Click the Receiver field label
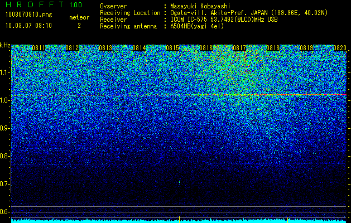 [x=113, y=20]
